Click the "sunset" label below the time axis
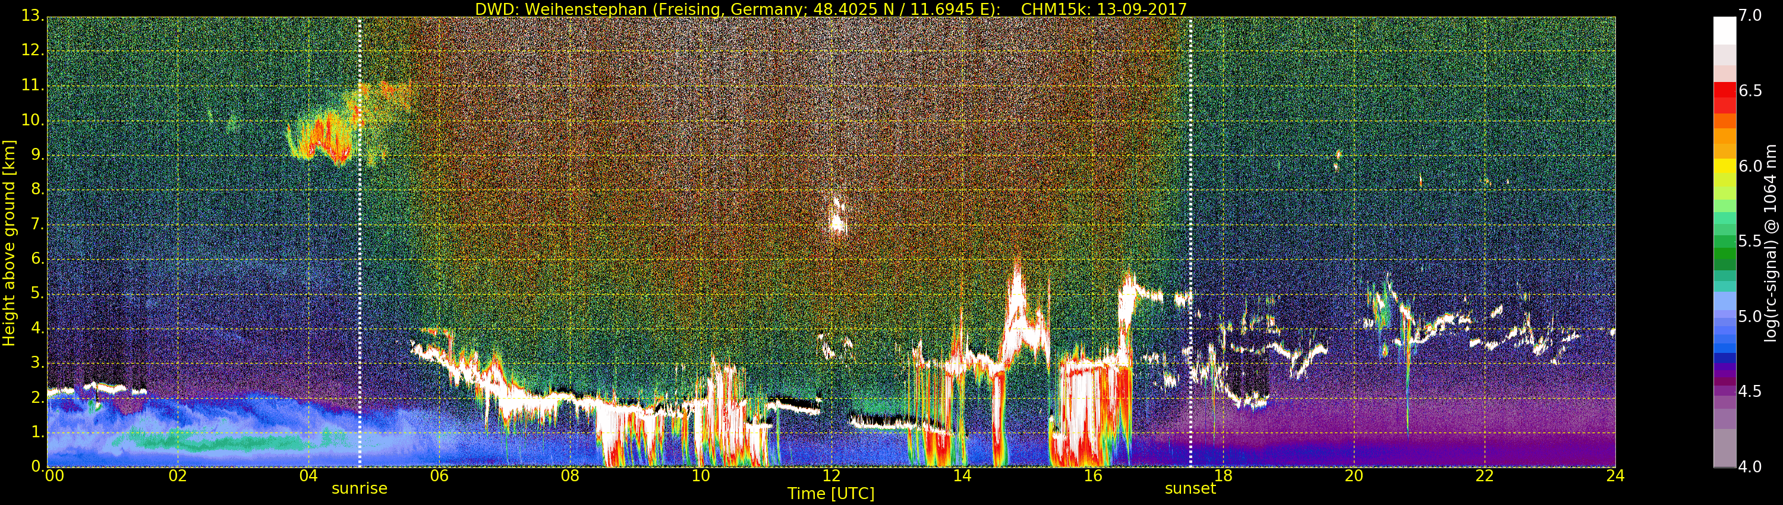The width and height of the screenshot is (1783, 505). click(x=1190, y=488)
